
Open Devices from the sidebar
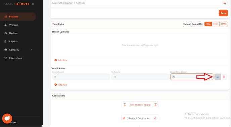[13, 33]
